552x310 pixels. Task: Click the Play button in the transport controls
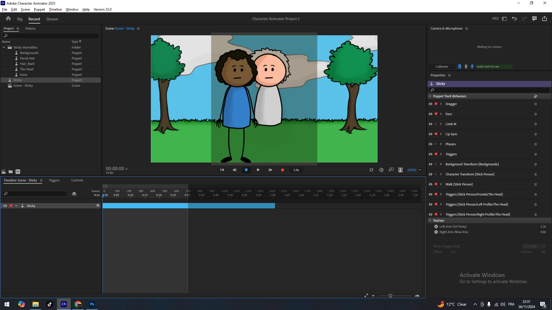coord(258,170)
